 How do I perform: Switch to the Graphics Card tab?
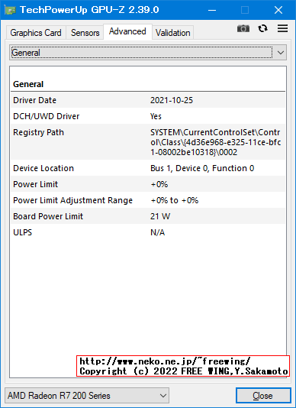tap(36, 33)
